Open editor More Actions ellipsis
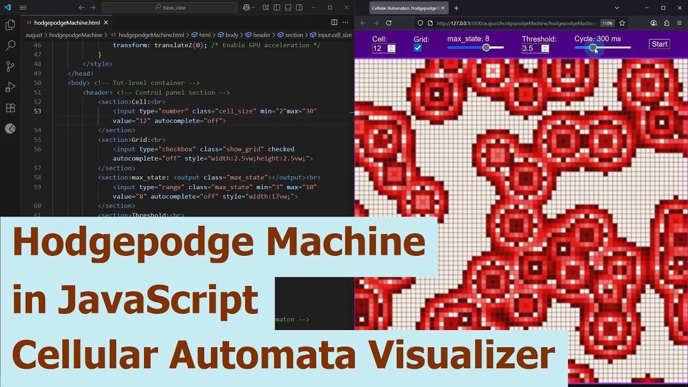This screenshot has width=688, height=387. pos(345,23)
